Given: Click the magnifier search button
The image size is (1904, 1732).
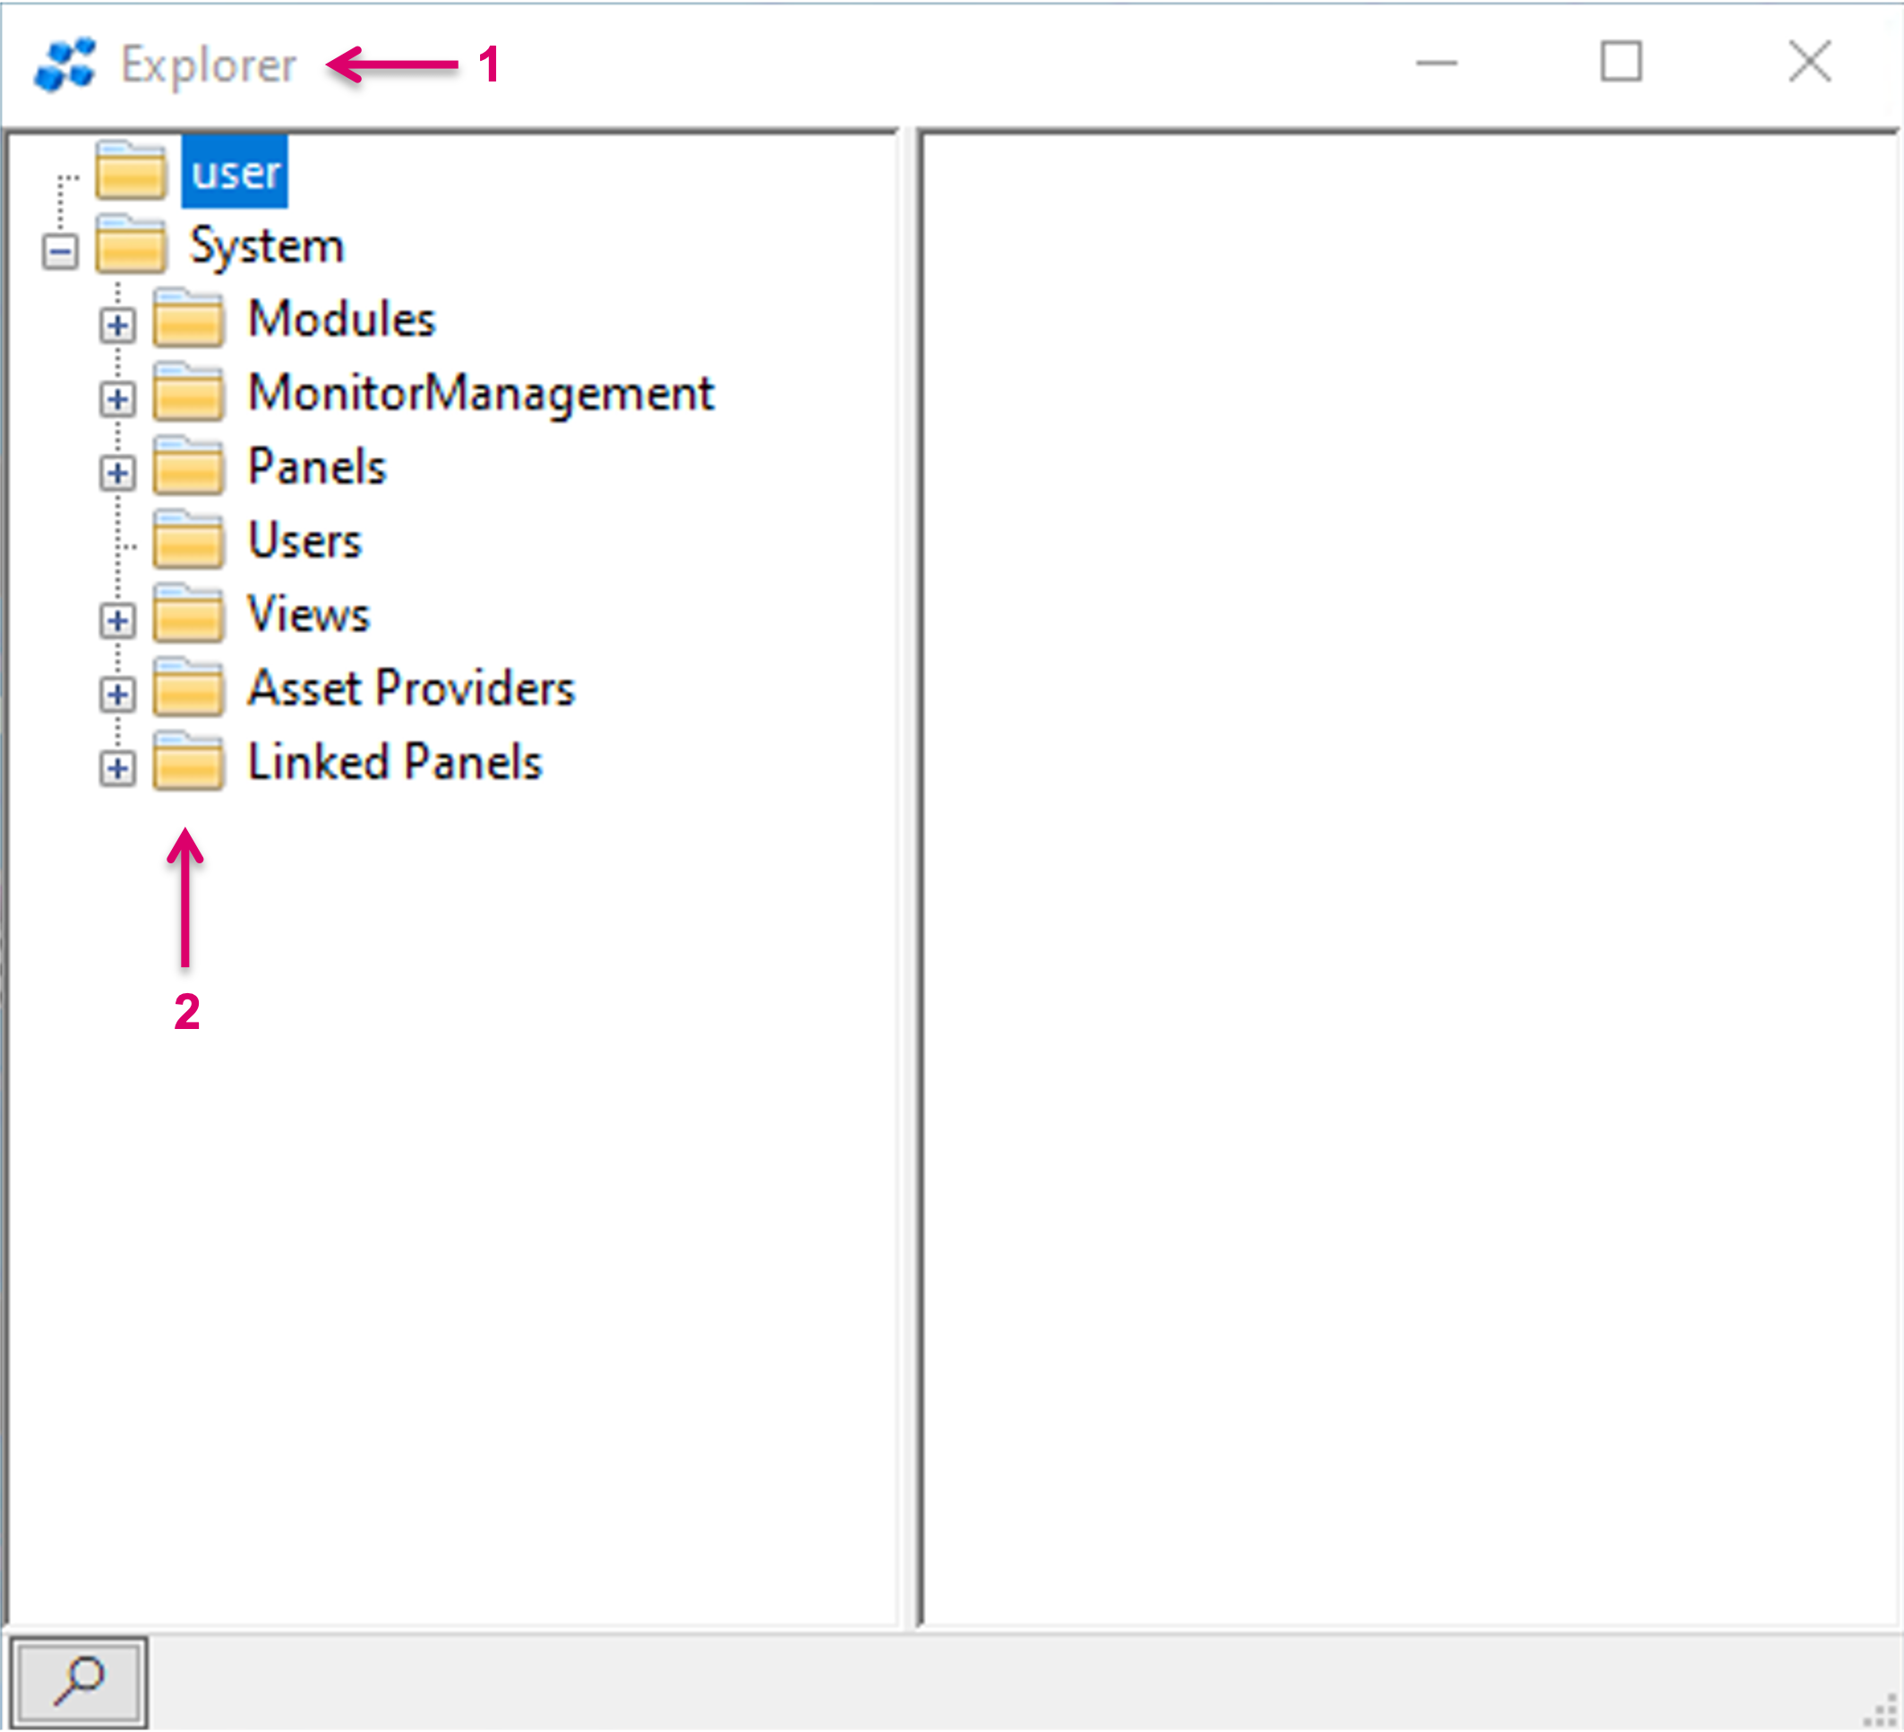Looking at the screenshot, I should click(x=79, y=1681).
